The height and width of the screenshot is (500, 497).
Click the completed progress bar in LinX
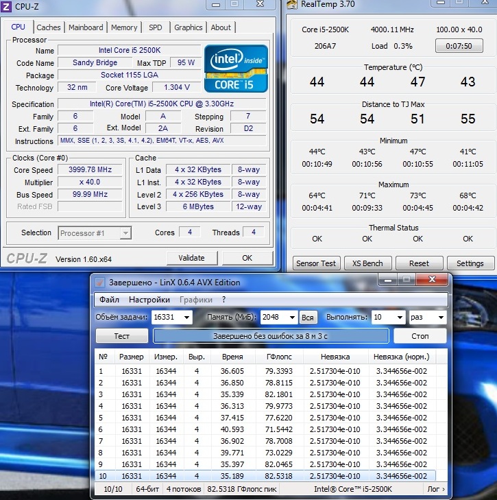tap(271, 336)
